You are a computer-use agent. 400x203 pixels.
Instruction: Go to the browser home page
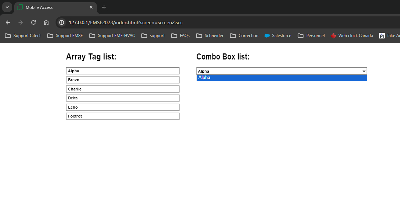point(46,22)
